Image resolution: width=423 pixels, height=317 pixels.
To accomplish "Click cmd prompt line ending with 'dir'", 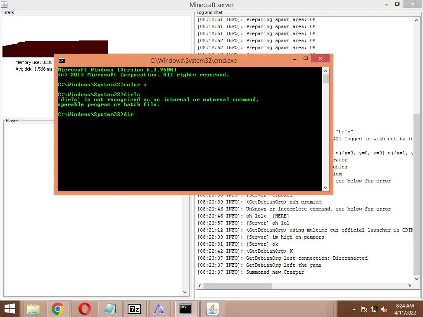I will pos(95,114).
